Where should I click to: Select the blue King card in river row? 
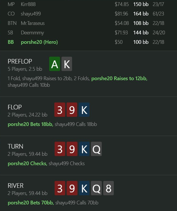84,188
